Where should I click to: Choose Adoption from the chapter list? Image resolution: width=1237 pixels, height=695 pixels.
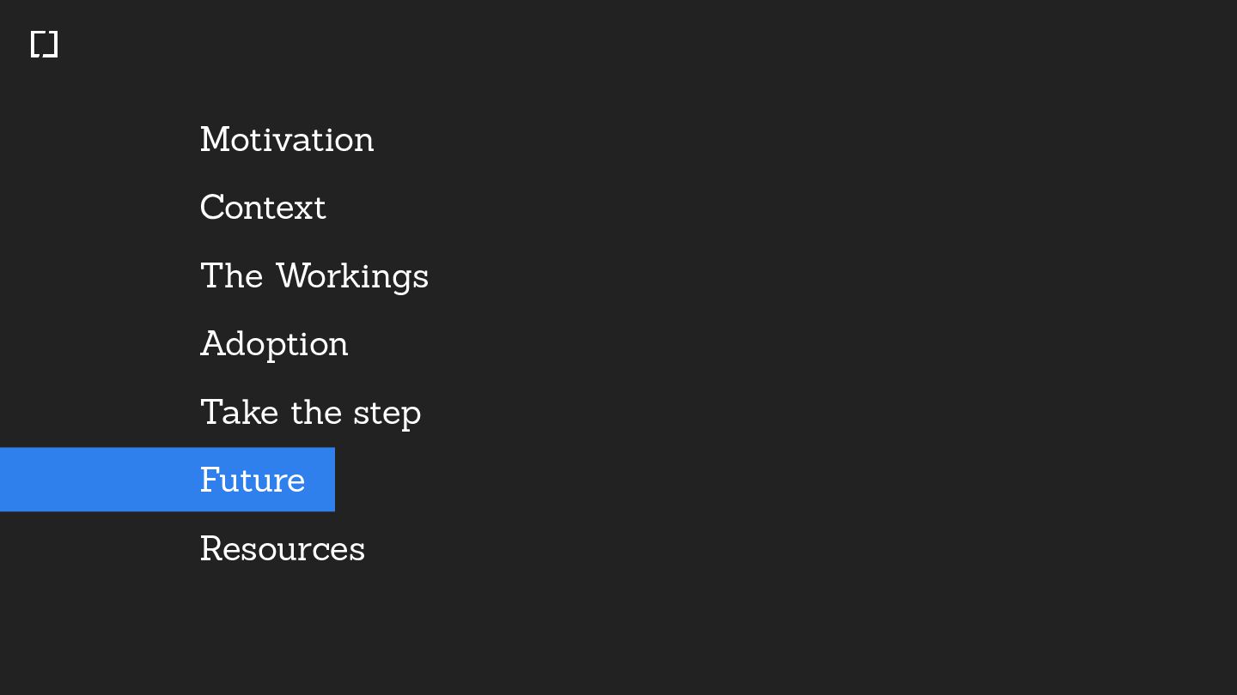(274, 344)
